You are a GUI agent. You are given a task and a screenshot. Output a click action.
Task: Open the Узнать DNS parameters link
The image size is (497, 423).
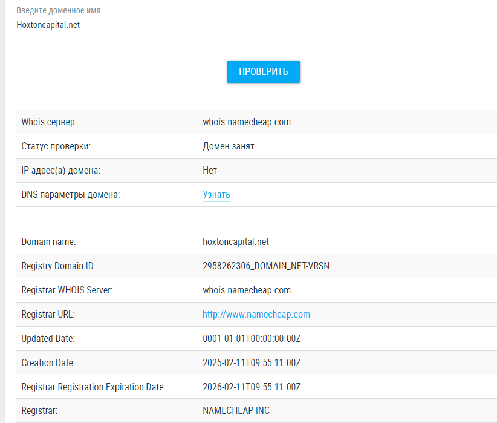(216, 194)
